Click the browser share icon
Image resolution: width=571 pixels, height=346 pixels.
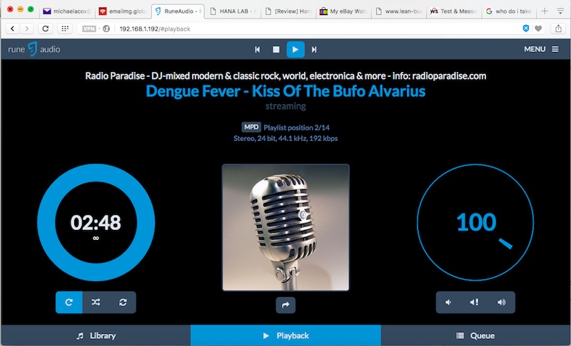pos(558,28)
